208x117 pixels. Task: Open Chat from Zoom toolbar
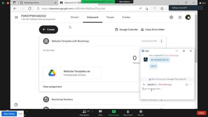tap(100, 113)
